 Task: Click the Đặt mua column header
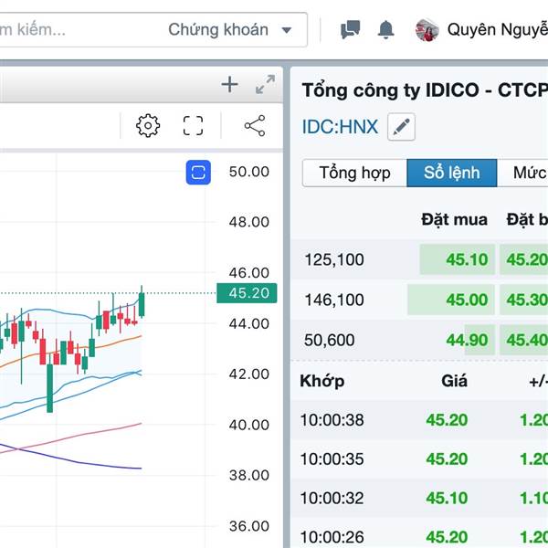click(454, 219)
